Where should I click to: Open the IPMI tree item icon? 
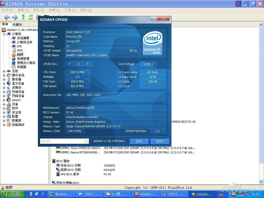point(14,51)
